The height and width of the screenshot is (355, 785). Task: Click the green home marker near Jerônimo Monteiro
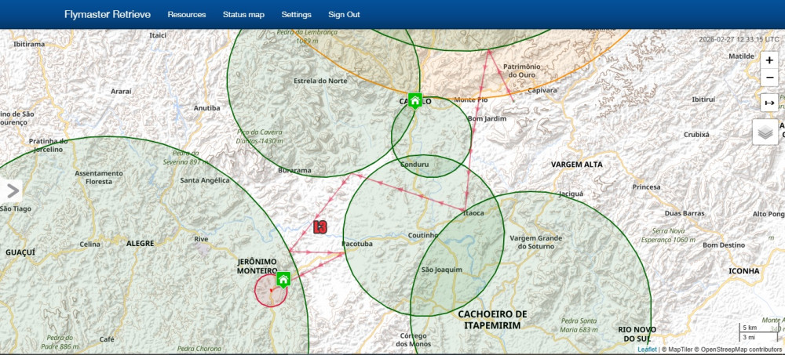pyautogui.click(x=283, y=279)
